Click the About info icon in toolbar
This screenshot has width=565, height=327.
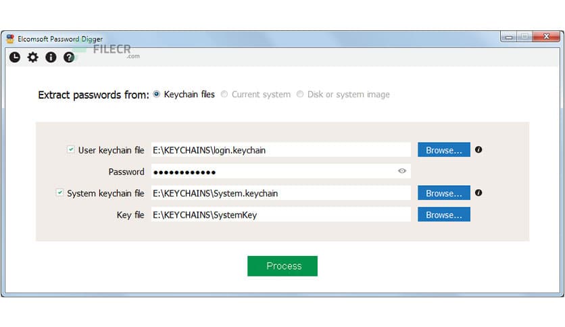tap(51, 57)
